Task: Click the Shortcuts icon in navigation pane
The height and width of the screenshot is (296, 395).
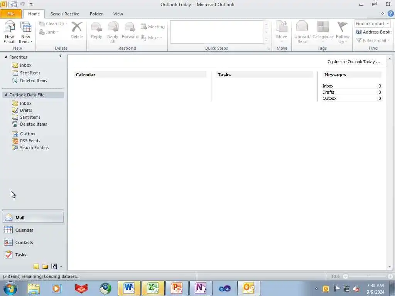Action: (54, 266)
